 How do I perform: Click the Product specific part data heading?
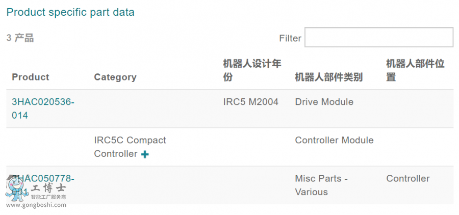70,12
